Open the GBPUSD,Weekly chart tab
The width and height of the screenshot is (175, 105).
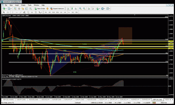[x=8, y=99]
